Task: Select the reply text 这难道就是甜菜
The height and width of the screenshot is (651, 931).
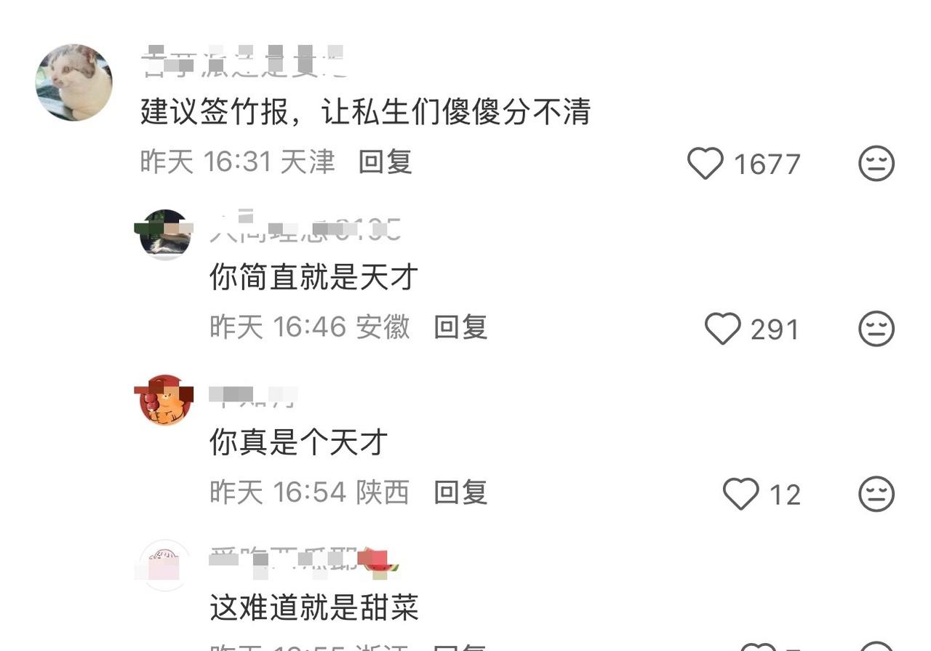Action: point(314,607)
